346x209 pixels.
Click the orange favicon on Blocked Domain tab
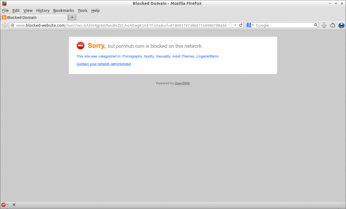coord(4,17)
